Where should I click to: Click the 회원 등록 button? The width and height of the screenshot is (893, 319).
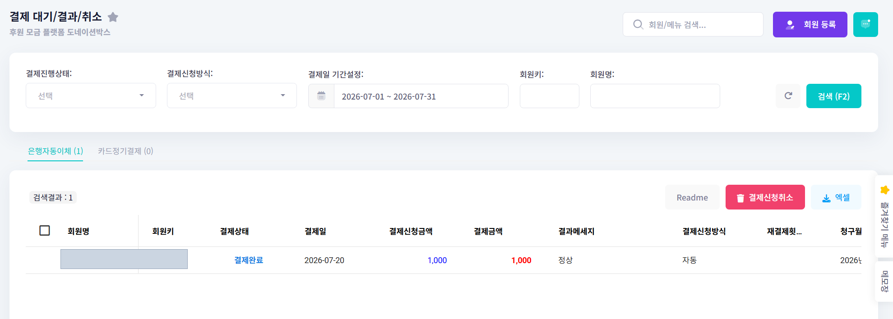coord(810,24)
